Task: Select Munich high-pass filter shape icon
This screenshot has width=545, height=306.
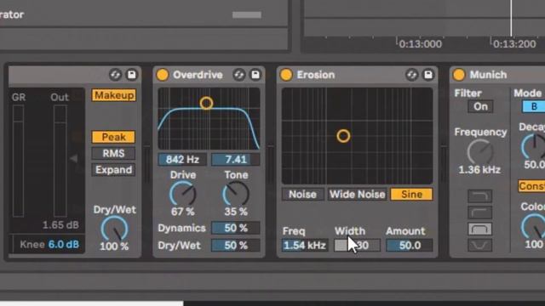Action: (x=480, y=212)
